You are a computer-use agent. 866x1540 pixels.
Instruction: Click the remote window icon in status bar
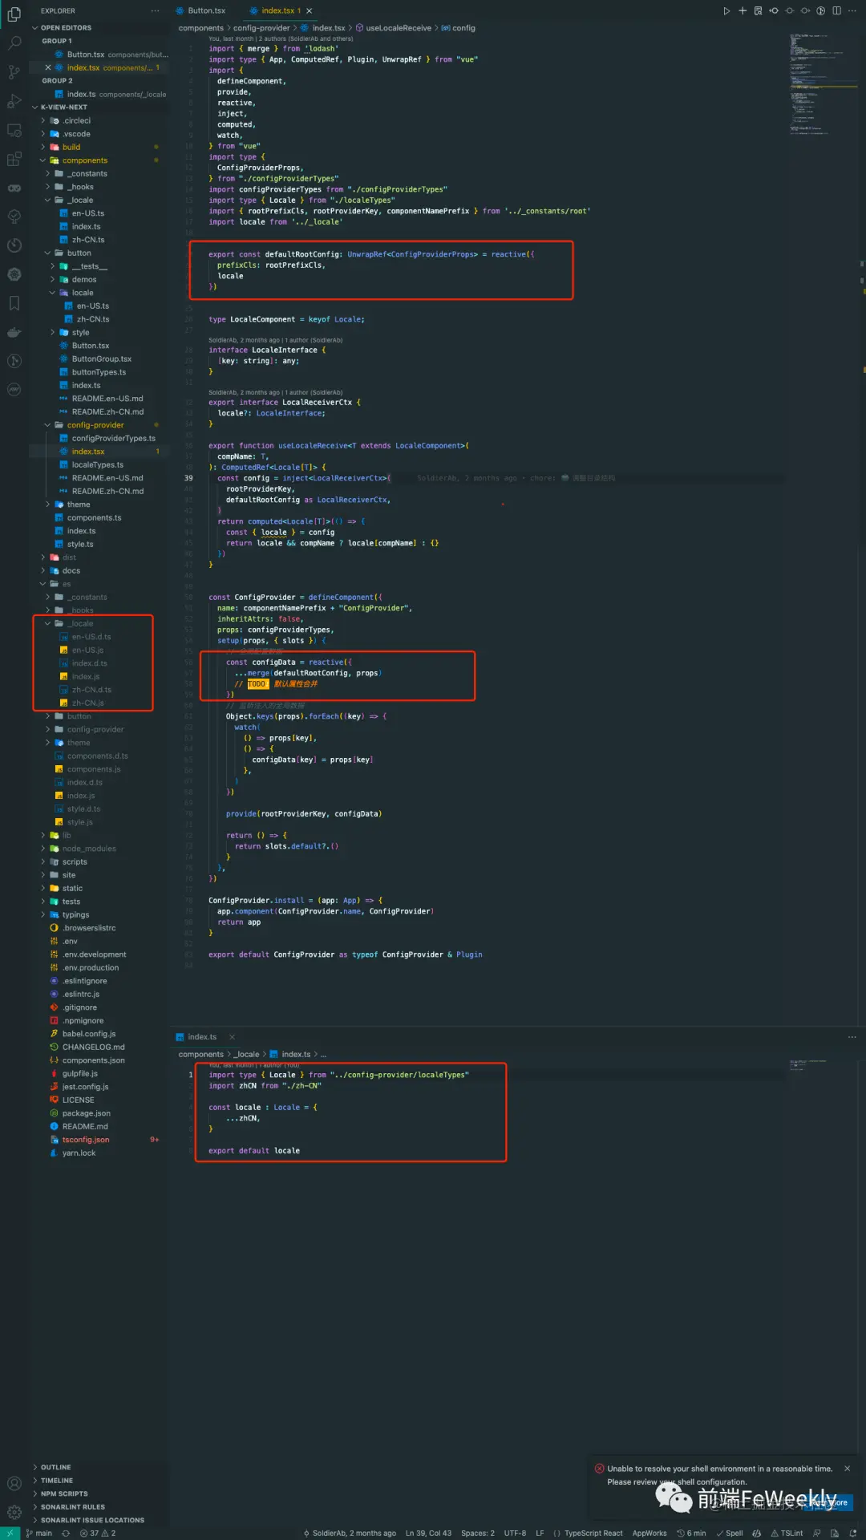10,1533
